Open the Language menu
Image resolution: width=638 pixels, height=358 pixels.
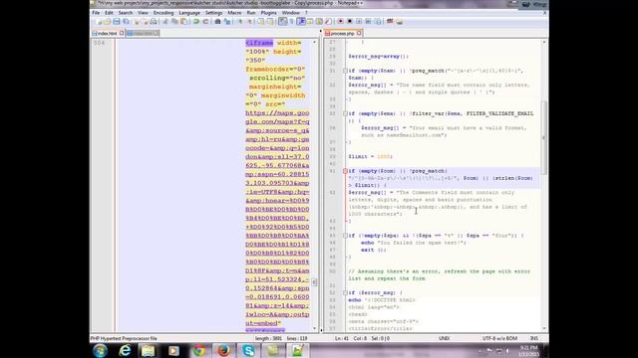(x=189, y=13)
